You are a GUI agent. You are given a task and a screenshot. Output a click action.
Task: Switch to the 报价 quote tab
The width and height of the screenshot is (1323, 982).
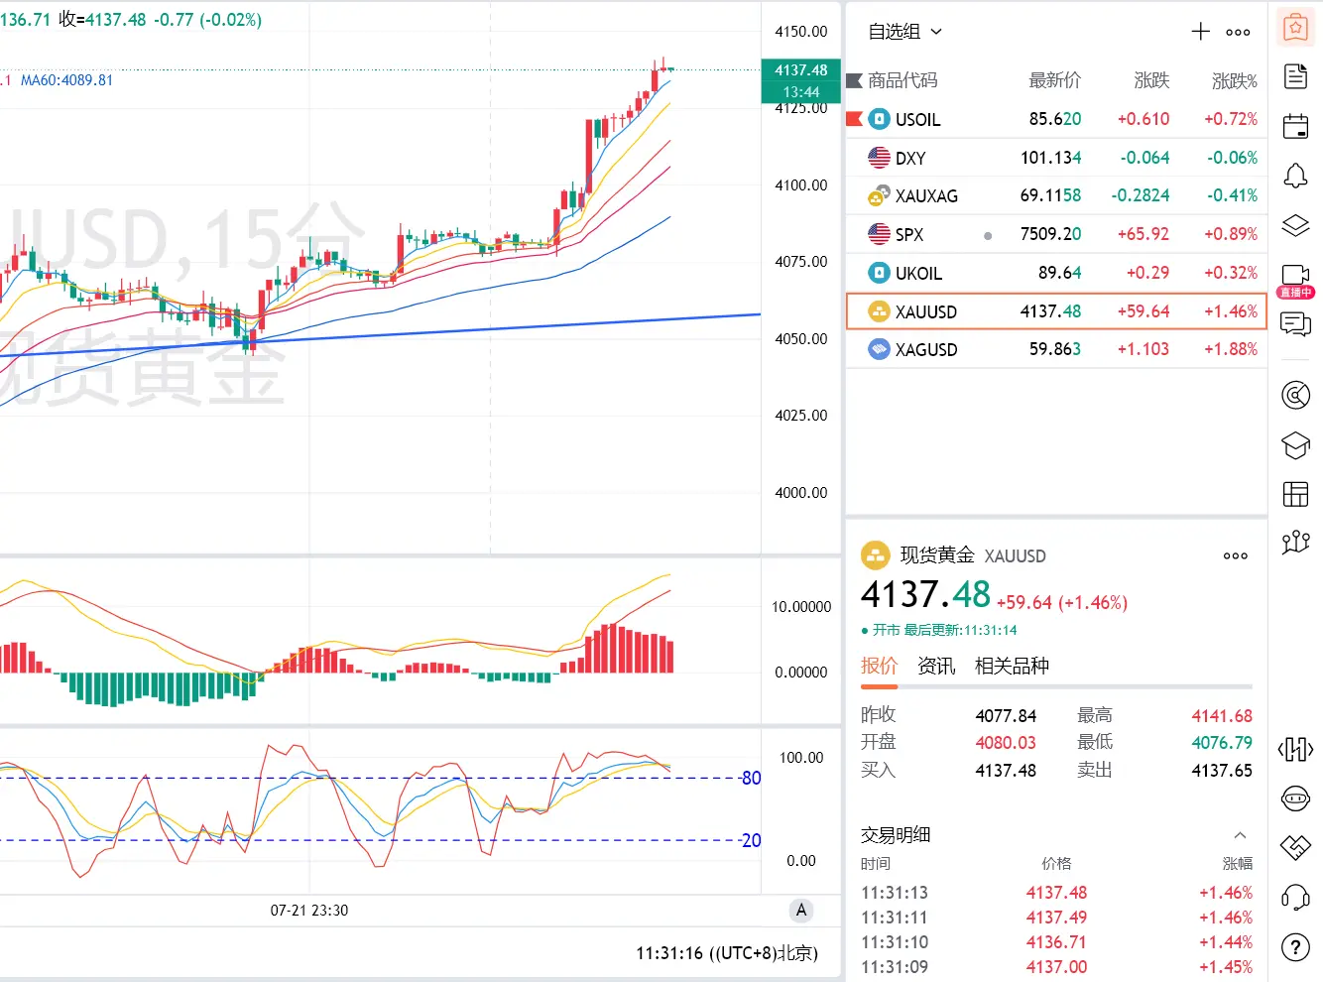click(x=879, y=667)
